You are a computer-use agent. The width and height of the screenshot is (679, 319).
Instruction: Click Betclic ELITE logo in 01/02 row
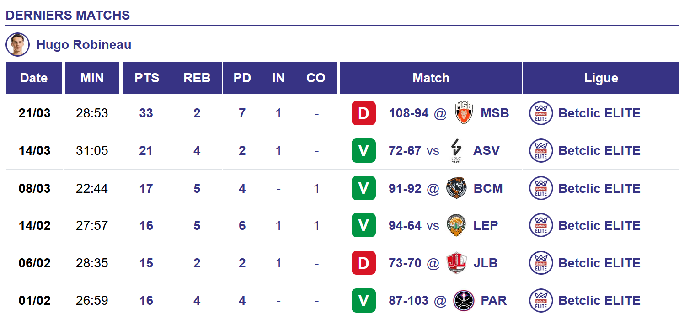click(541, 300)
